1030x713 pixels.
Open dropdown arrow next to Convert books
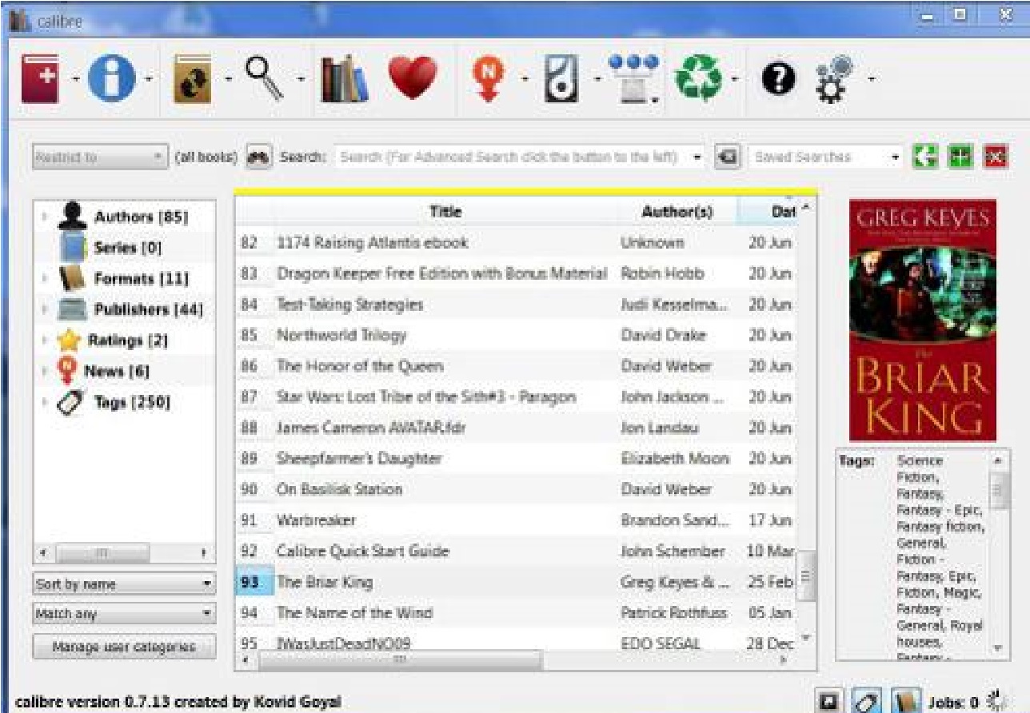pos(228,78)
